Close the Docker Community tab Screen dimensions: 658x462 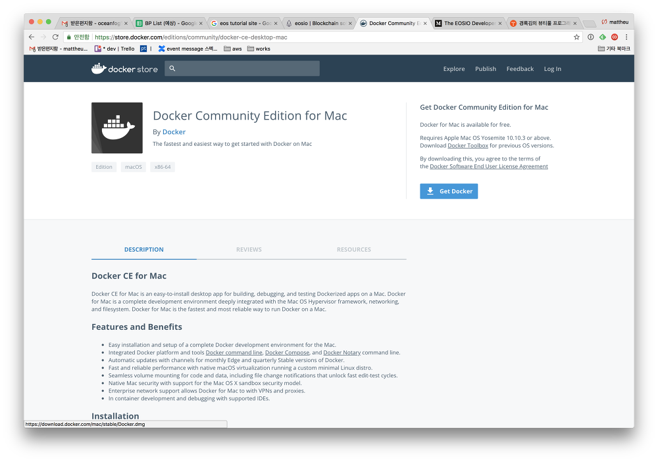click(425, 24)
